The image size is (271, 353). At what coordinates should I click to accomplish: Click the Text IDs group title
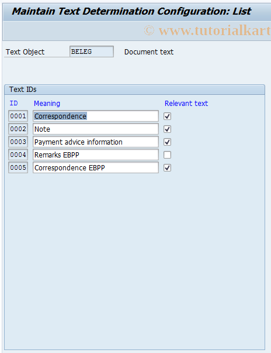23,90
